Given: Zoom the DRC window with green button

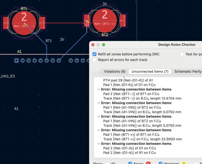Looking at the screenshot, I should click(103, 45).
